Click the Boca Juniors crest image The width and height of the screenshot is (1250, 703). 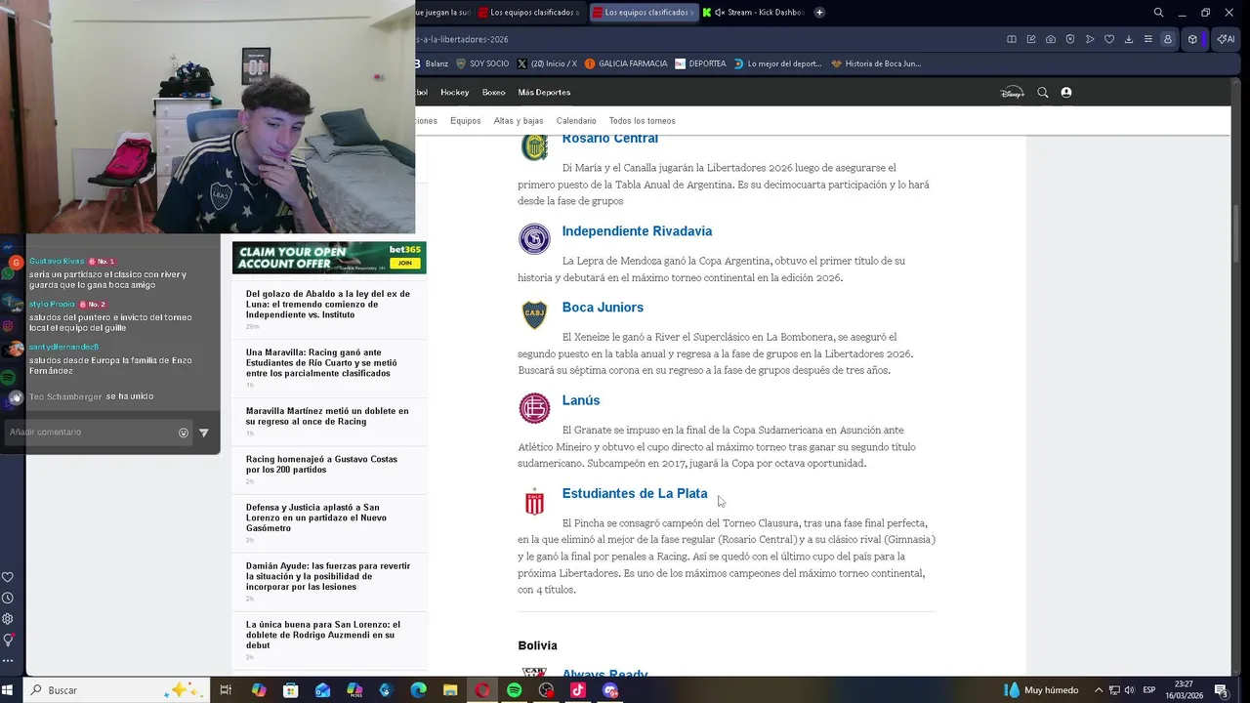(x=534, y=315)
